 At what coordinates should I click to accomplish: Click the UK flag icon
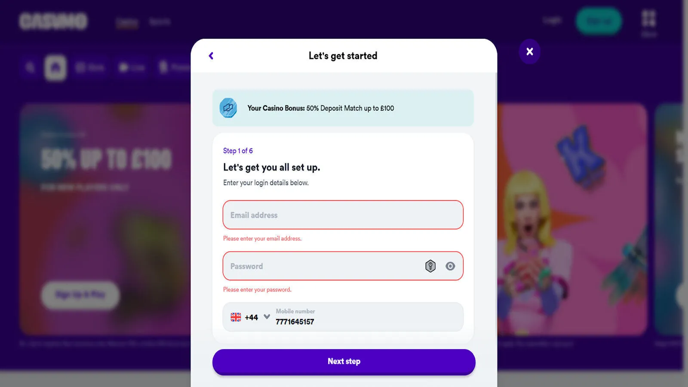pos(236,317)
